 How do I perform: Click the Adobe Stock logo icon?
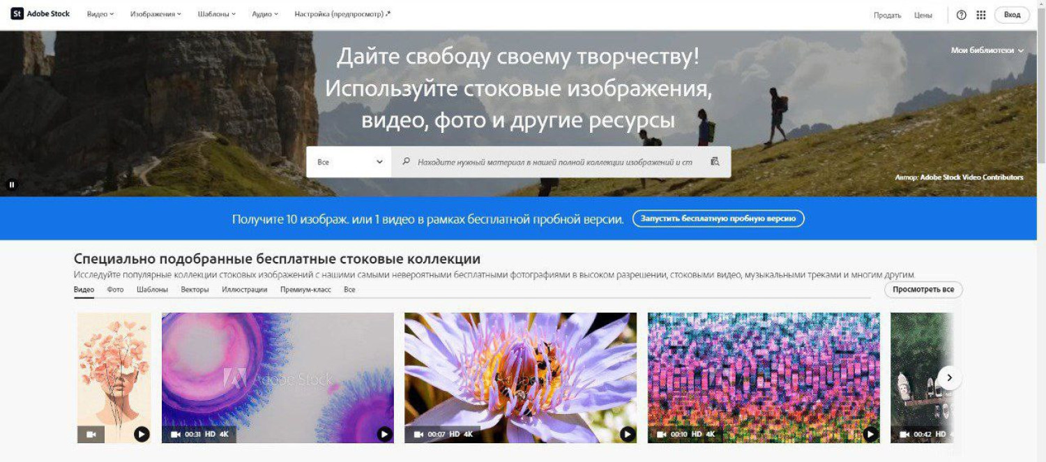[x=17, y=14]
